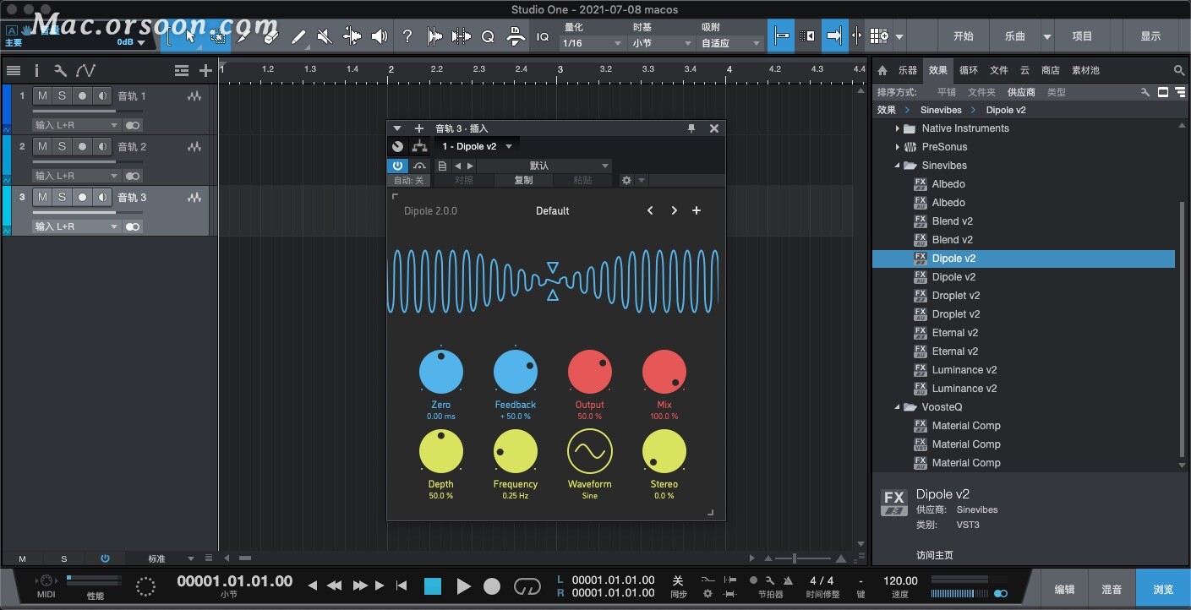Open the 项目 project button

coord(1082,36)
